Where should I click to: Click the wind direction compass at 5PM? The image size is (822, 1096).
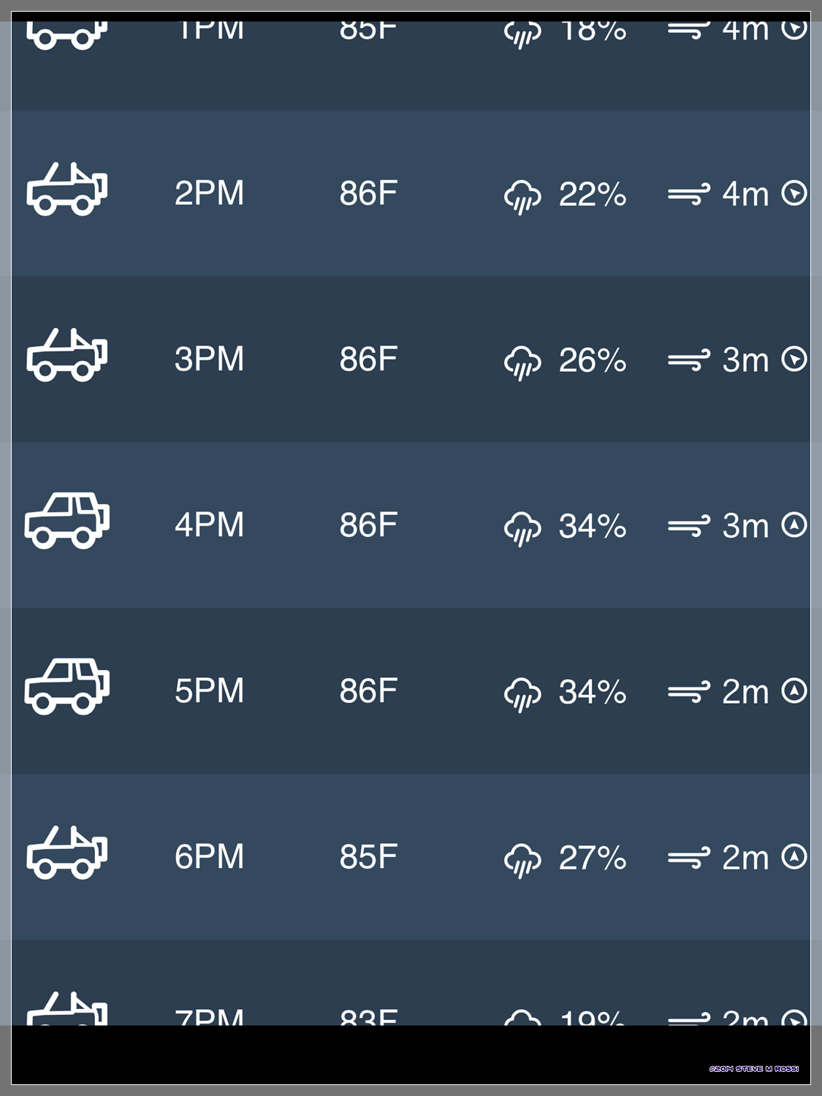click(x=794, y=690)
